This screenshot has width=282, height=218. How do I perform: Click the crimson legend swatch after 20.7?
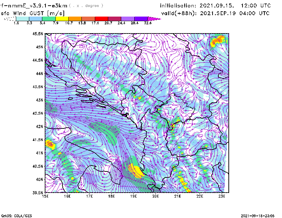[115, 19]
